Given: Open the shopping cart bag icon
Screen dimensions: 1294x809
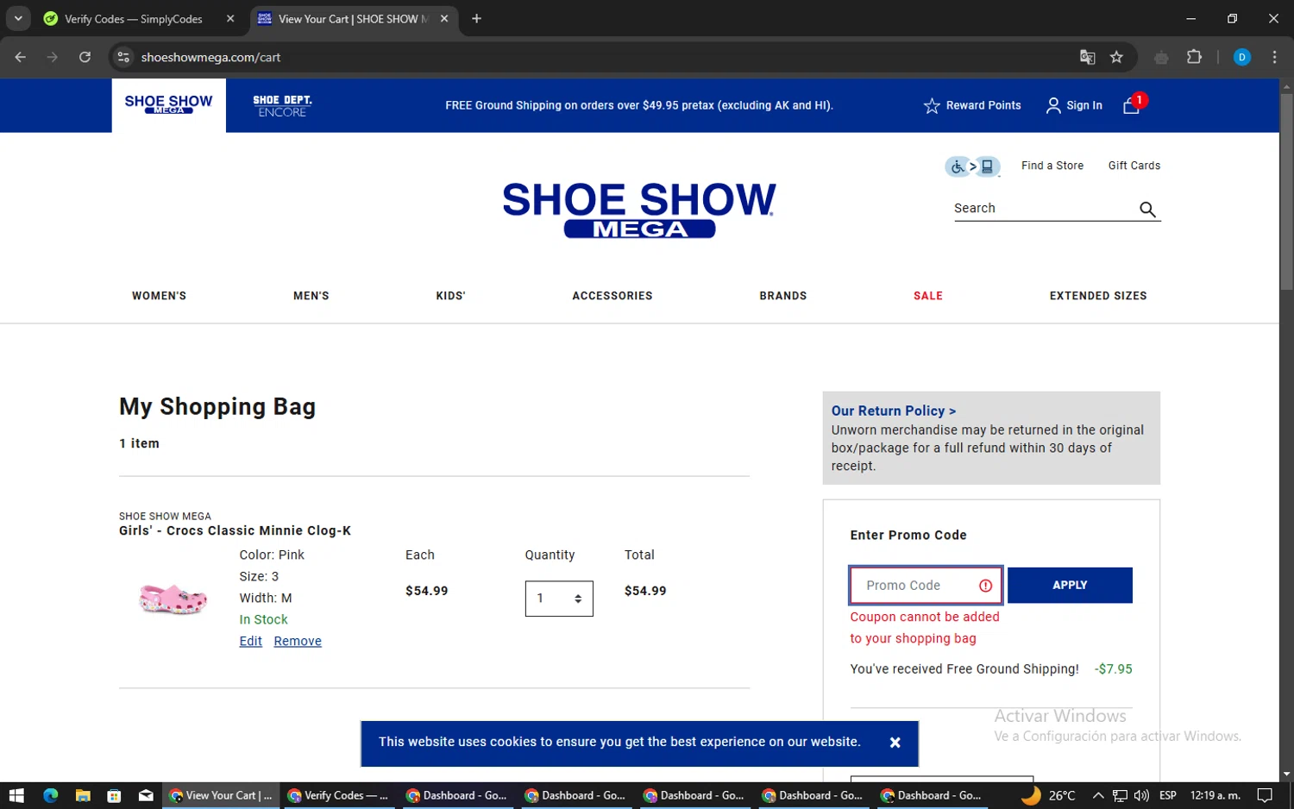Looking at the screenshot, I should pyautogui.click(x=1132, y=105).
